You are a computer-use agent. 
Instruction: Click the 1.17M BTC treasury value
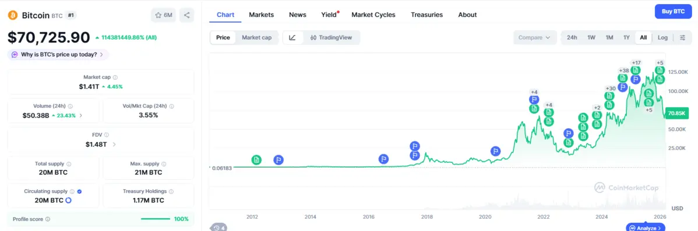click(x=148, y=200)
